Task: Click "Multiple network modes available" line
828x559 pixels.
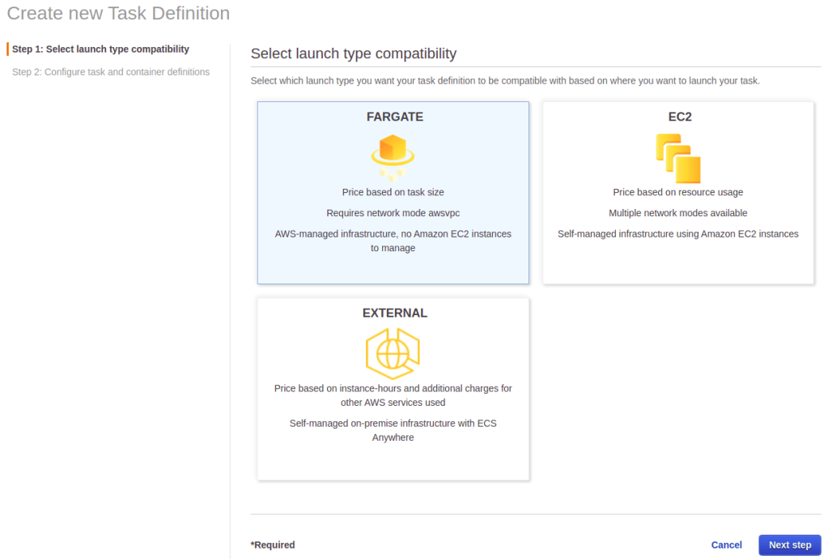Action: coord(677,213)
